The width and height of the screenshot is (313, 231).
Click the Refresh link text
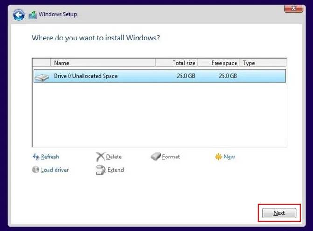[x=50, y=157]
